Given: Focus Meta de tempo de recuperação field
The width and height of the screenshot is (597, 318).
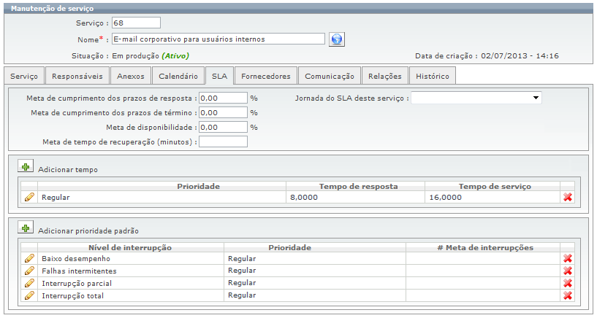Looking at the screenshot, I should [x=223, y=141].
